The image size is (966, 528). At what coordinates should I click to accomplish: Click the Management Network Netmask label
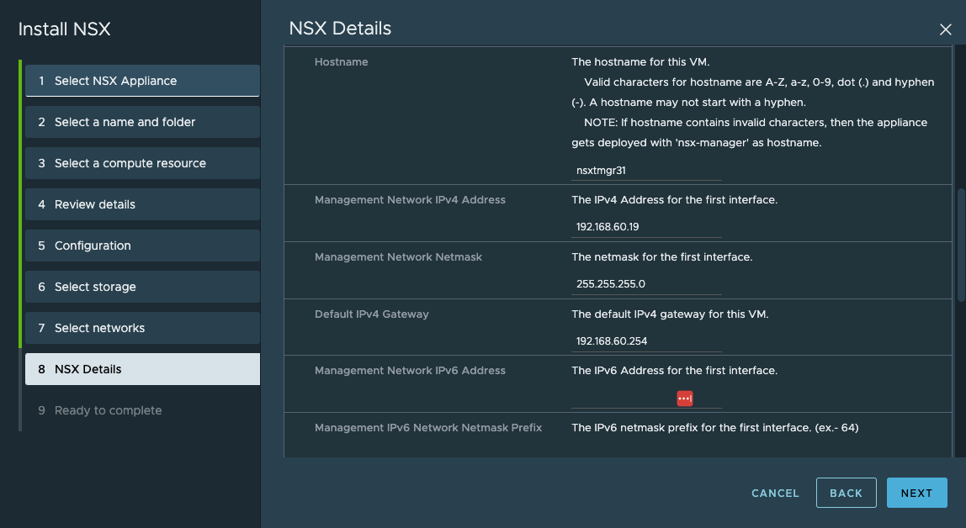pos(398,257)
